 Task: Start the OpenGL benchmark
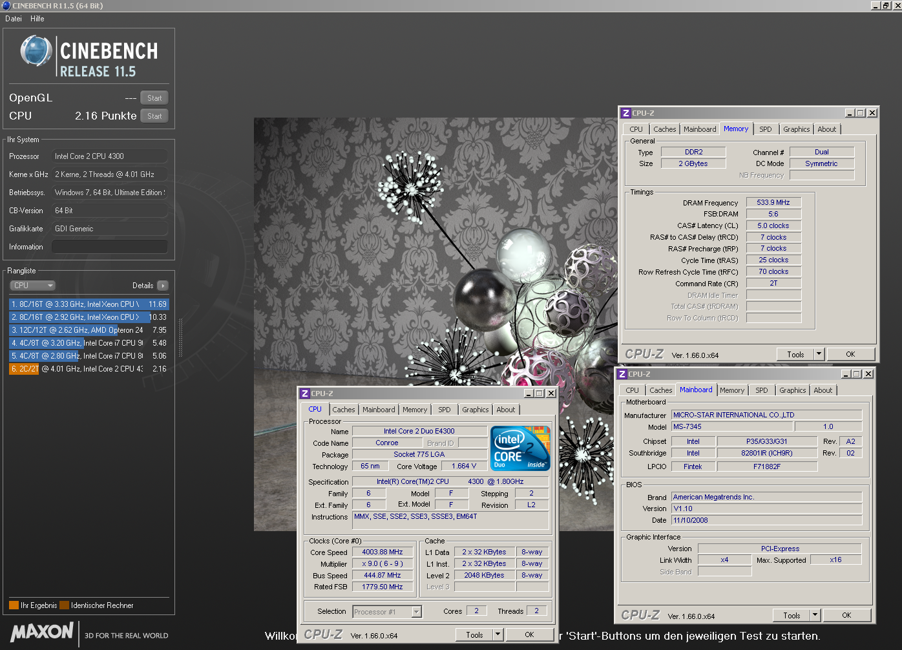pyautogui.click(x=154, y=98)
